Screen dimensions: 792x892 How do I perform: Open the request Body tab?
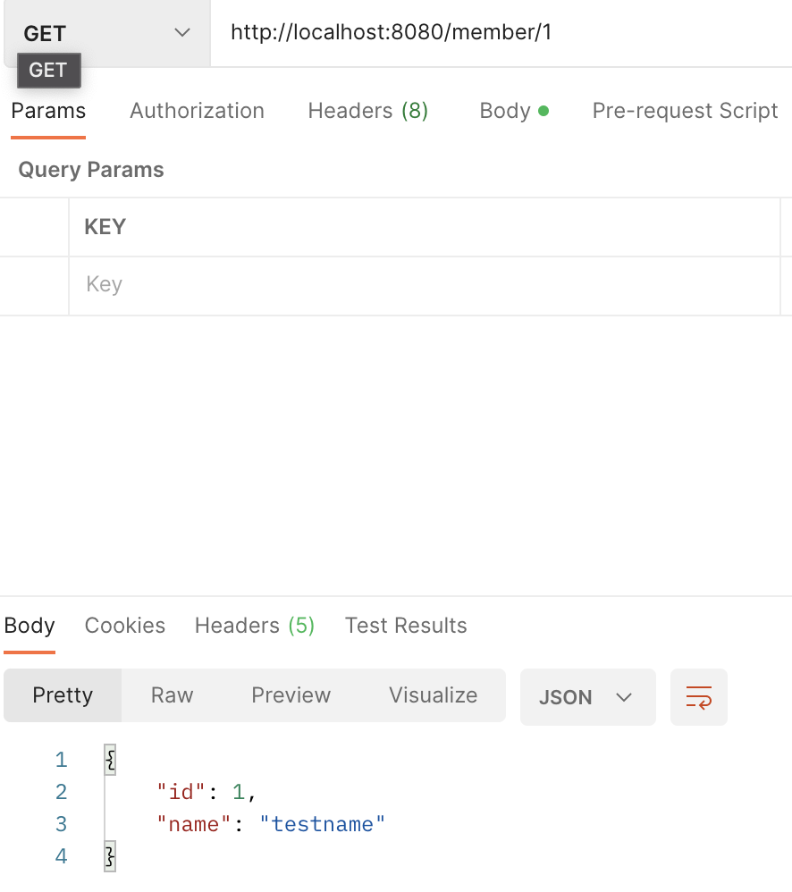(x=514, y=110)
